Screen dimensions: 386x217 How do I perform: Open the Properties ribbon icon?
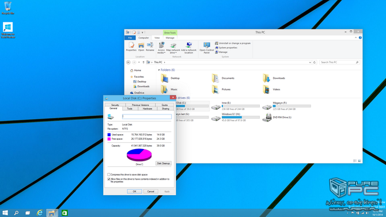131,47
